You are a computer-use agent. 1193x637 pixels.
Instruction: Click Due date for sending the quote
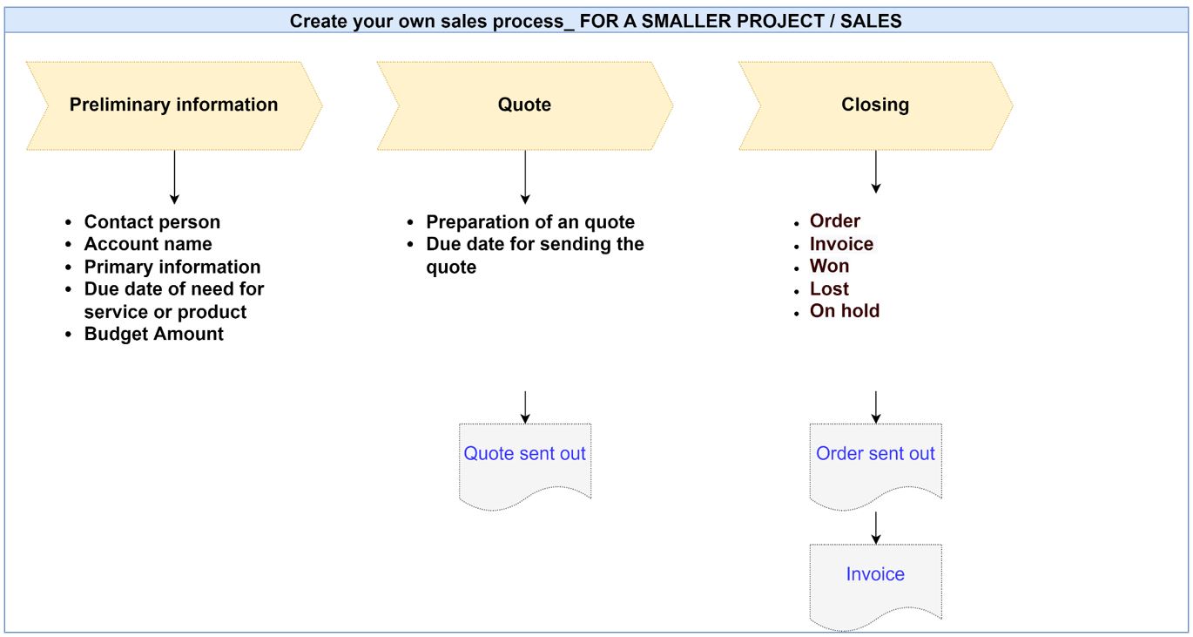click(x=535, y=255)
